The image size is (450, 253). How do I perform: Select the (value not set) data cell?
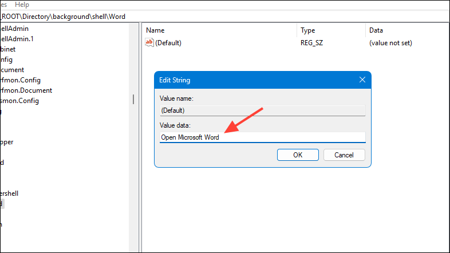pyautogui.click(x=390, y=43)
